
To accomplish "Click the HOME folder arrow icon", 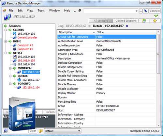I will [10, 41].
